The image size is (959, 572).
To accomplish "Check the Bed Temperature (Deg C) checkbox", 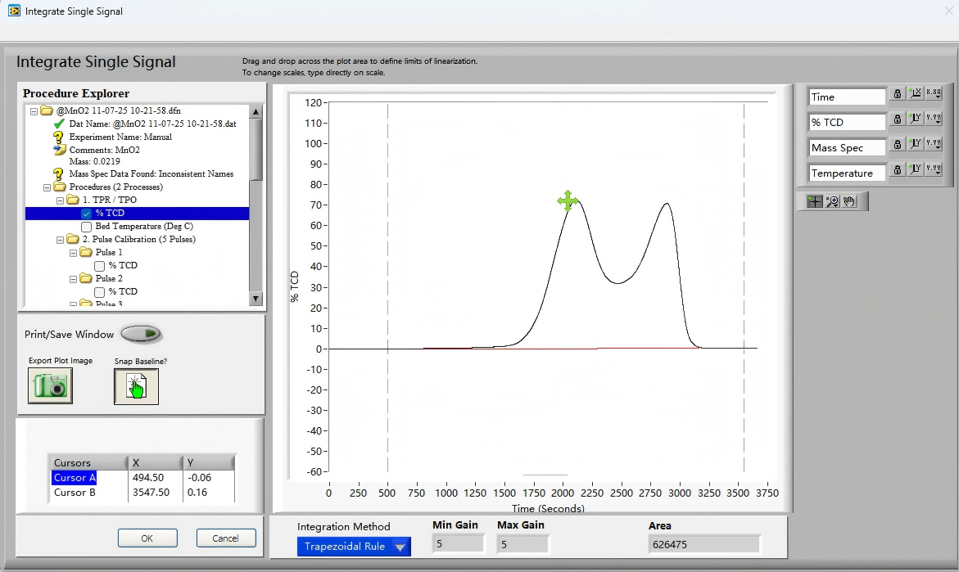I will (x=86, y=227).
